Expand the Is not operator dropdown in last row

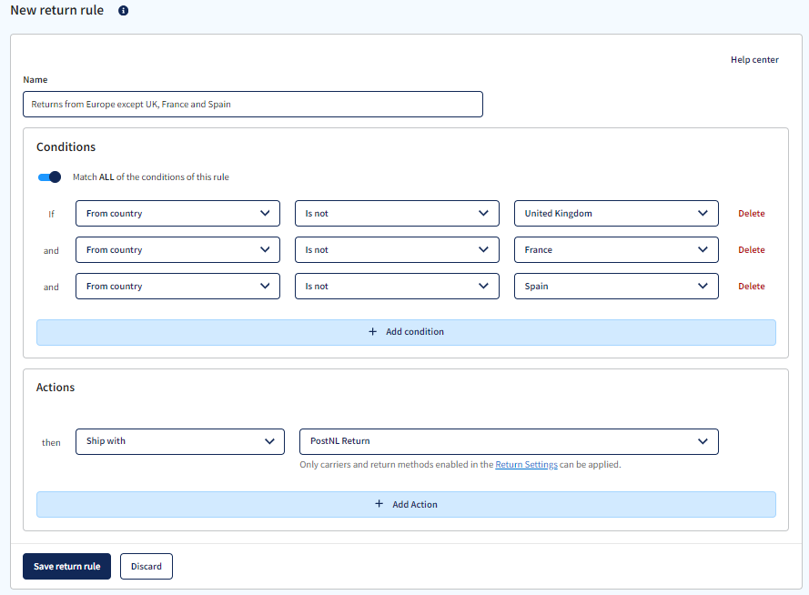coord(396,286)
